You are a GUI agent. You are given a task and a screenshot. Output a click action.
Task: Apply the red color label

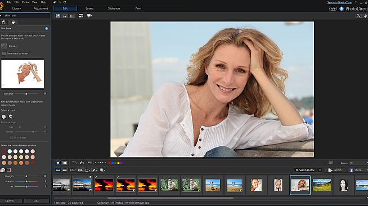tap(110, 163)
